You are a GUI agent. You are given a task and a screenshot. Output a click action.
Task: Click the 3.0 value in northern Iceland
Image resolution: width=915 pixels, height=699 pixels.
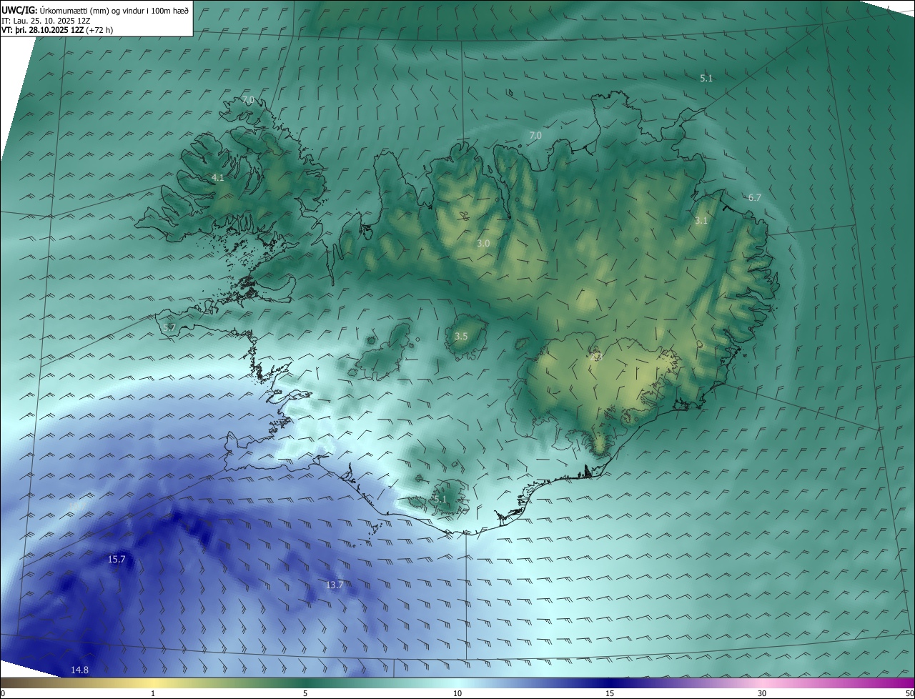tap(483, 244)
